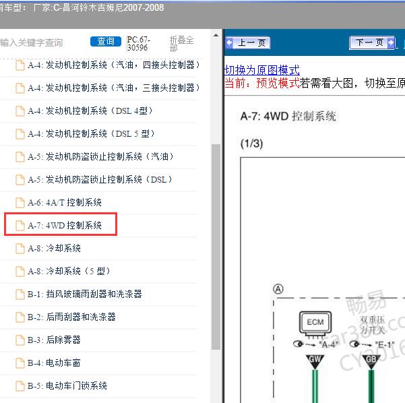Viewport: 405px width, 403px height.
Task: Click the PC.67-30596 text
Action: [138, 44]
